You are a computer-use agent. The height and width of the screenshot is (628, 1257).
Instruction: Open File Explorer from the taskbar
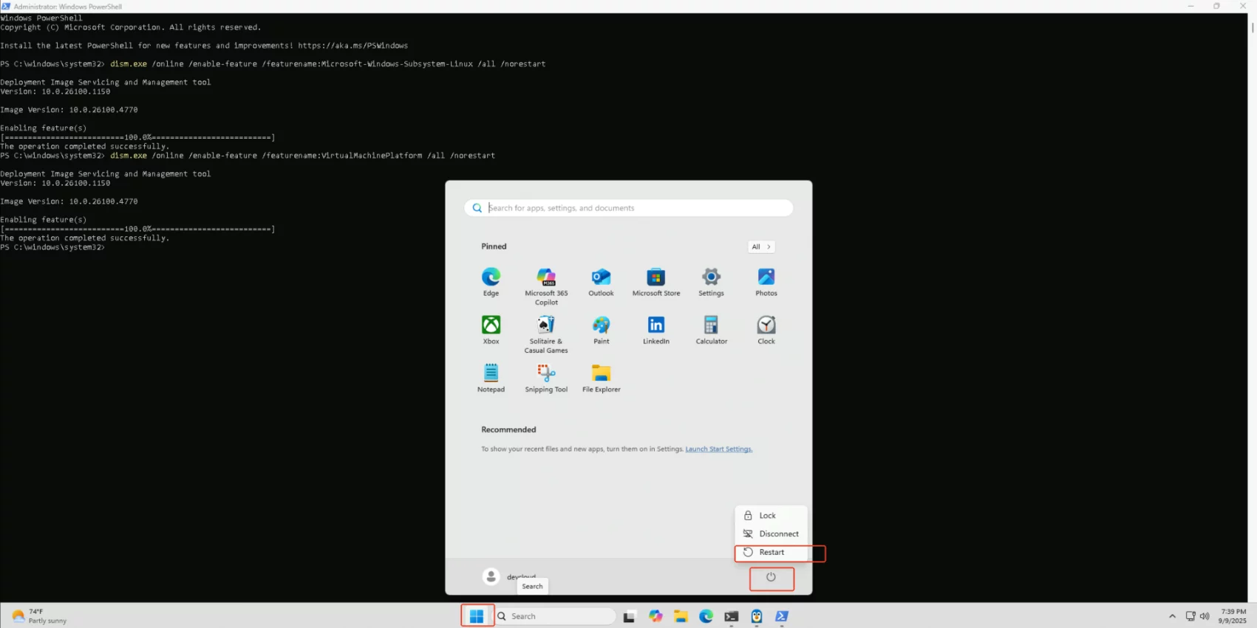[x=681, y=616]
